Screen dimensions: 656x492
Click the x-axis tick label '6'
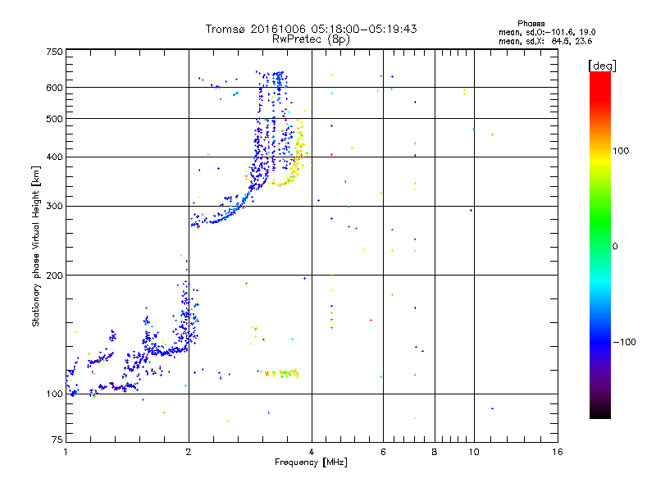click(x=383, y=452)
